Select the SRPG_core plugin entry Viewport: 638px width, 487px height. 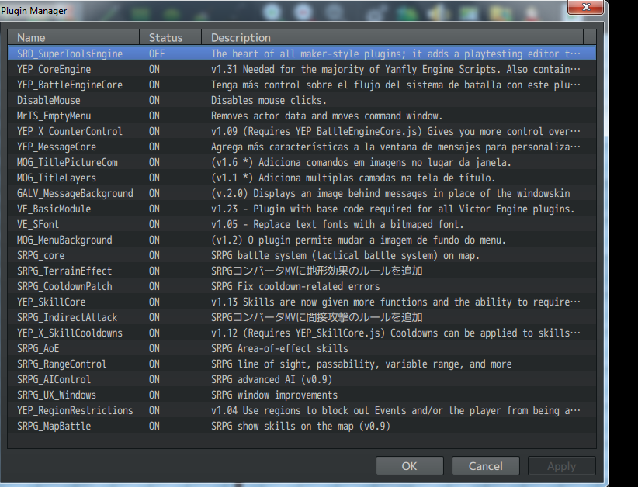301,255
